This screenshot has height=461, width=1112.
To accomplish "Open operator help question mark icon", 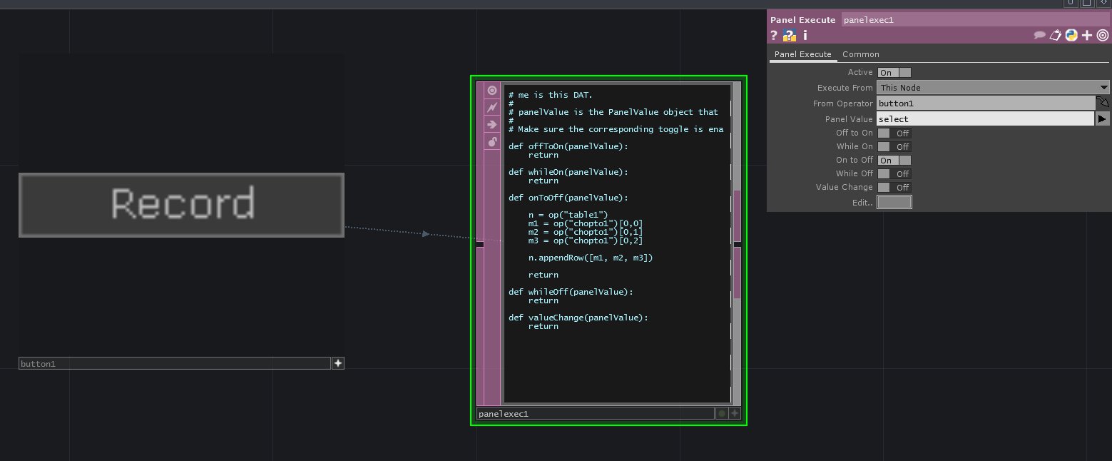I will [x=774, y=36].
